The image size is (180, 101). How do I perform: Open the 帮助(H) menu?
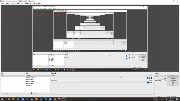click(40, 3)
